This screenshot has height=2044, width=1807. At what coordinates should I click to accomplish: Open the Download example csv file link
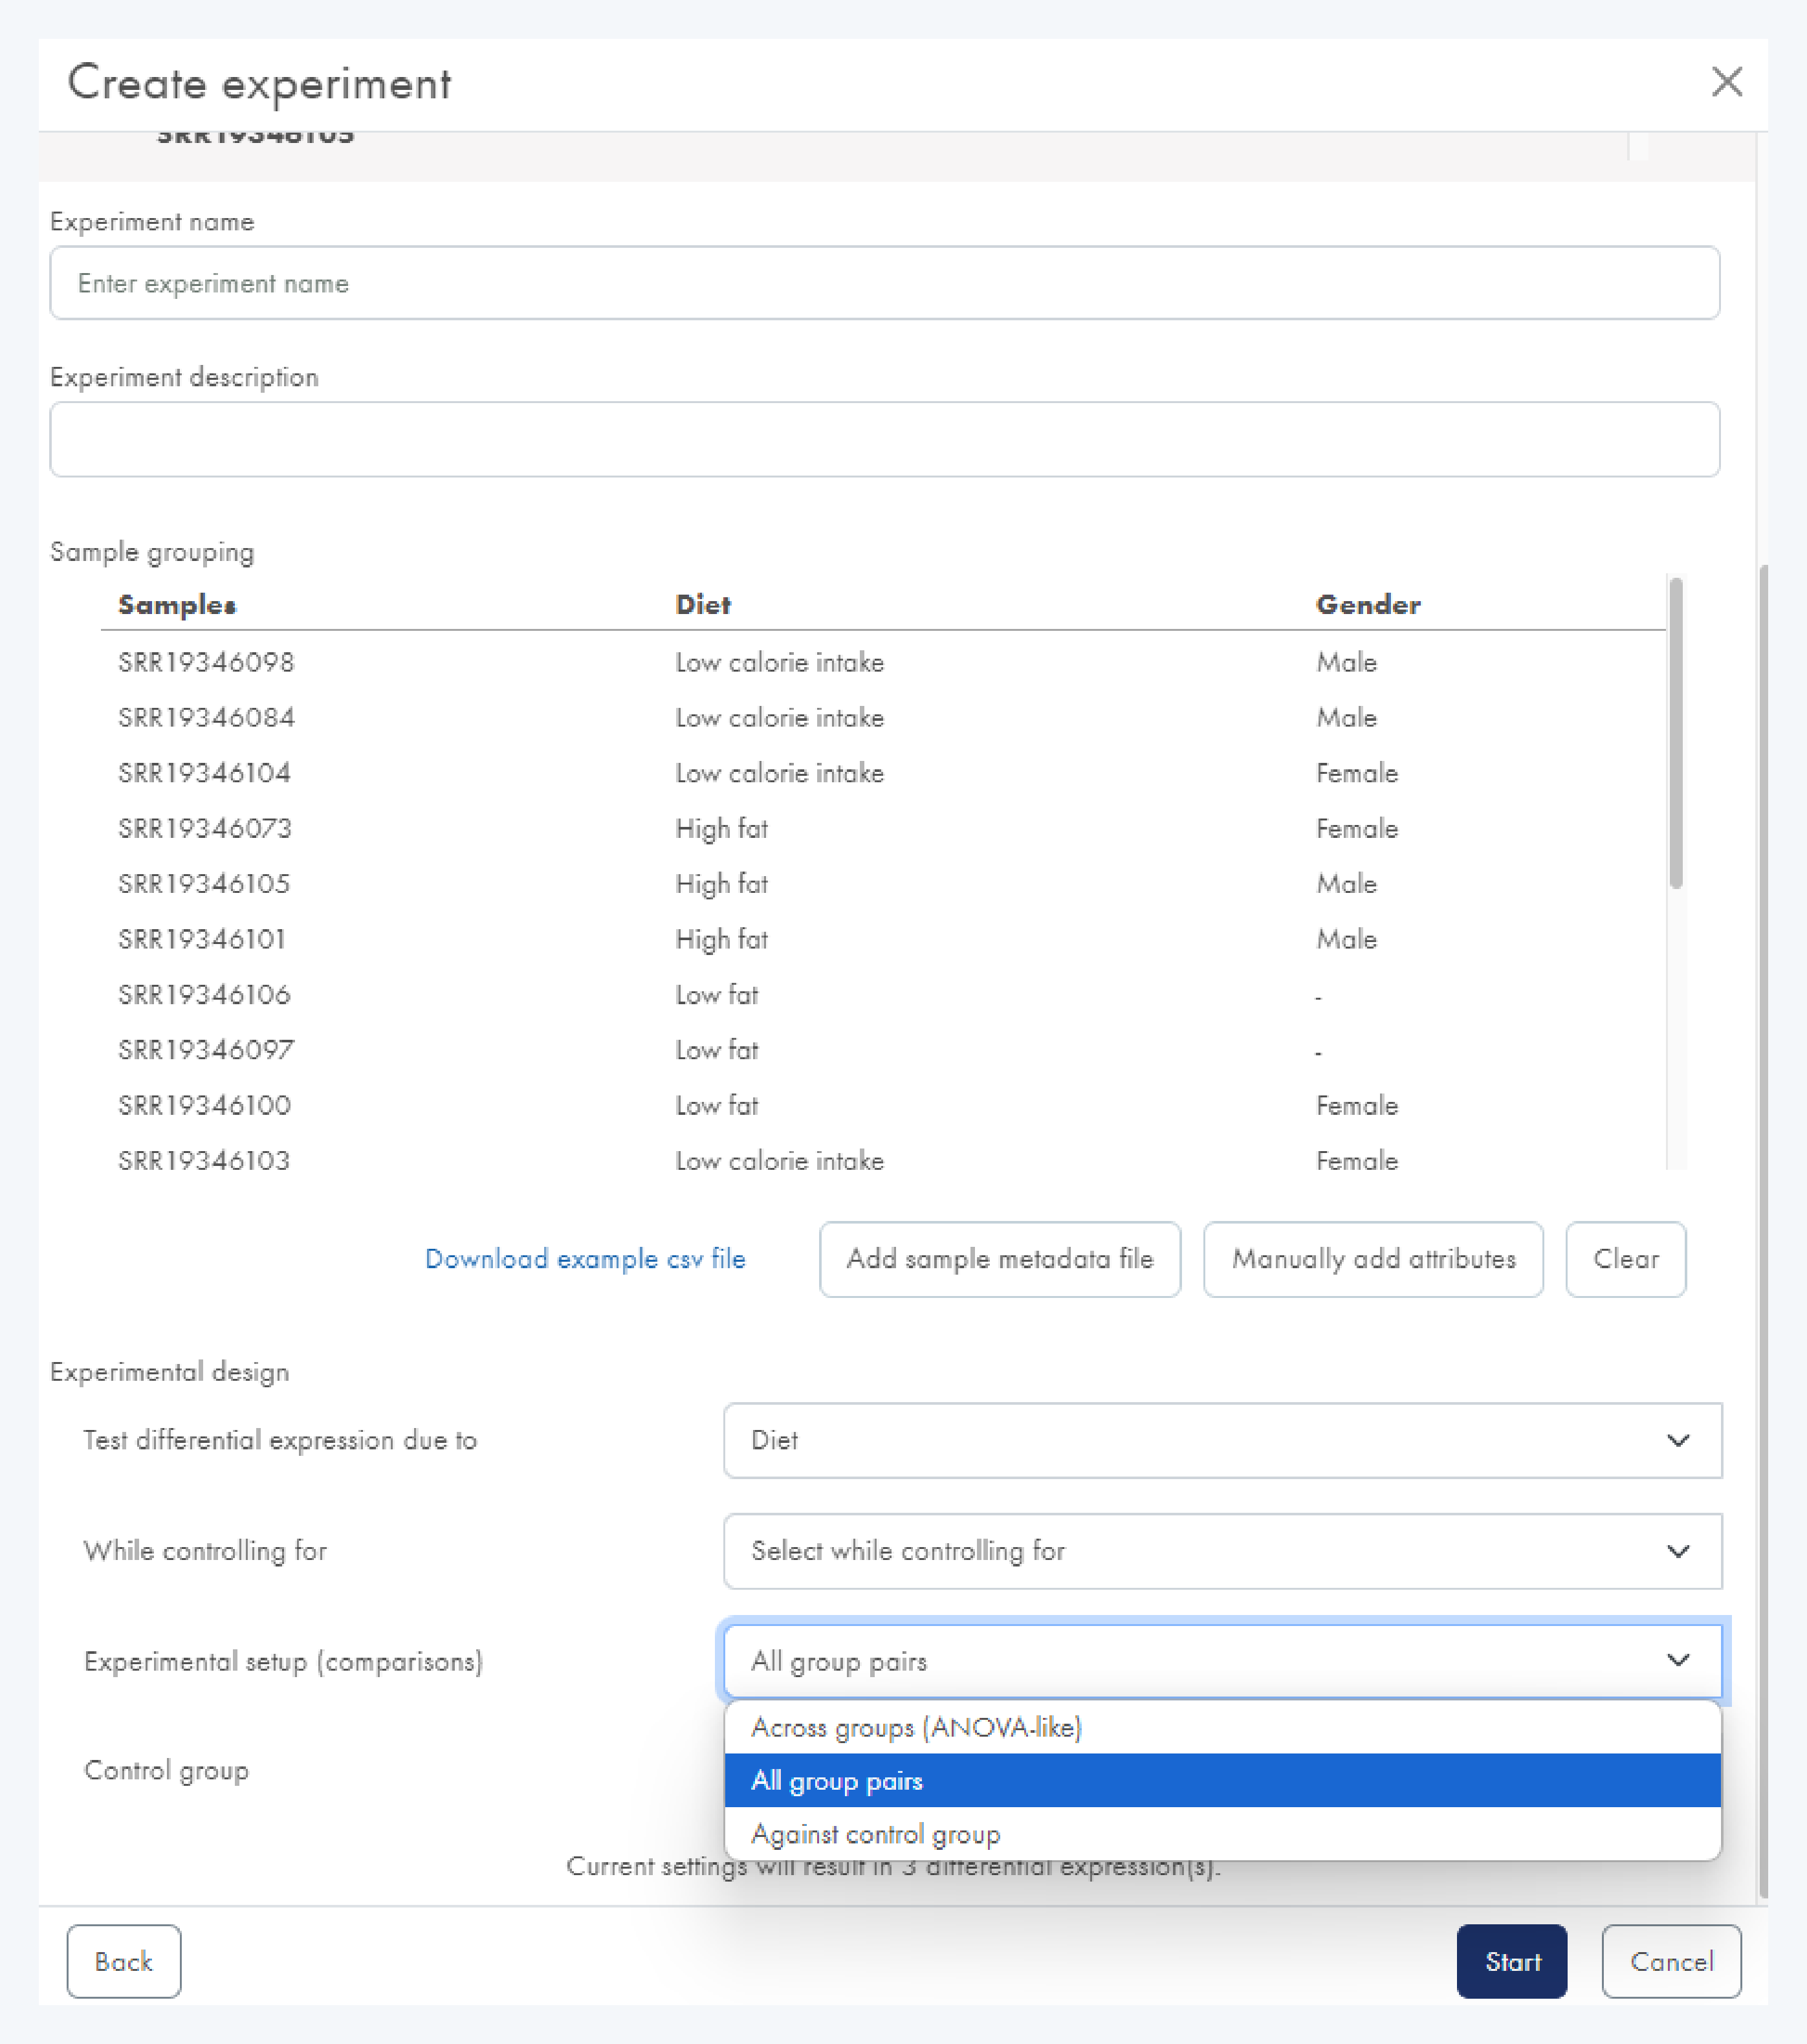[x=585, y=1259]
